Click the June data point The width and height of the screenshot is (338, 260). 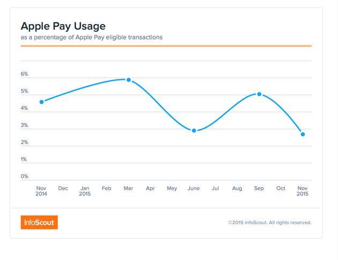(x=194, y=131)
